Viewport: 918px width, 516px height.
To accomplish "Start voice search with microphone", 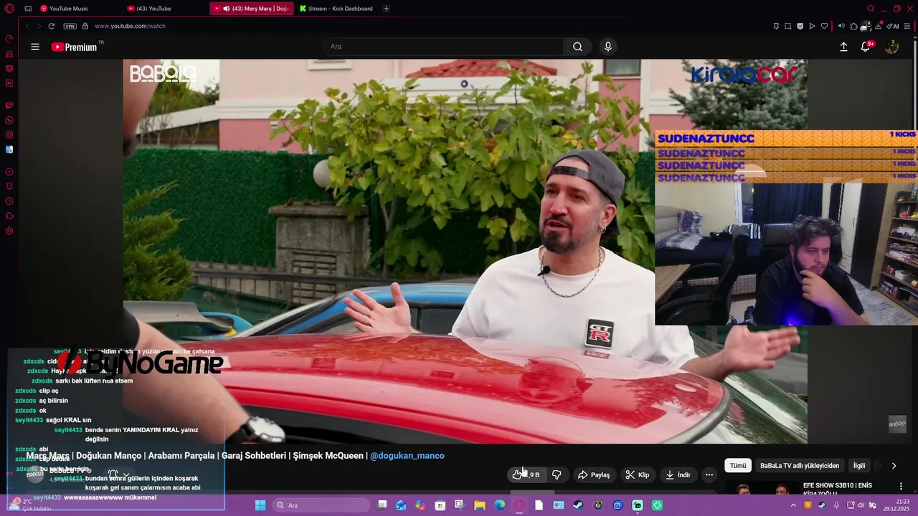I will [607, 47].
